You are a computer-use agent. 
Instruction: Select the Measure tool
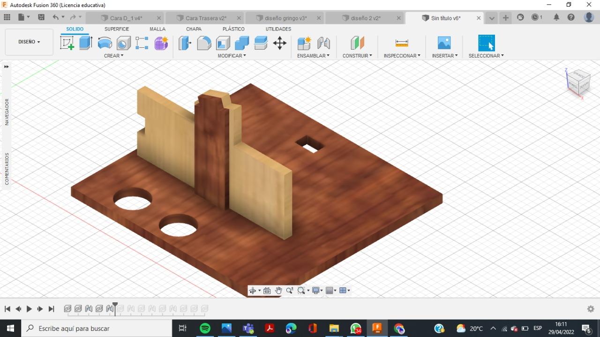coord(402,43)
